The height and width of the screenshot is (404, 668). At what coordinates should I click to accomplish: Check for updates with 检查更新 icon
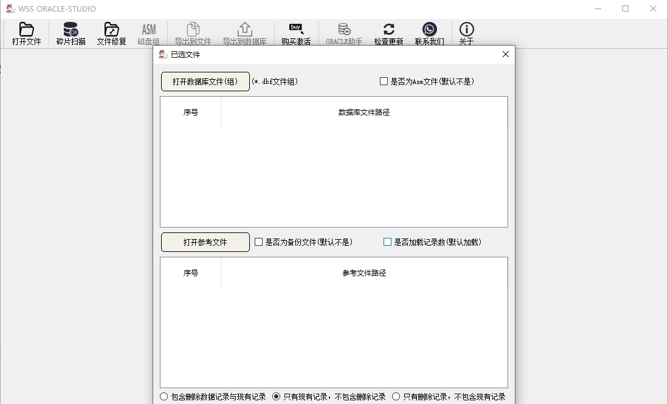(x=388, y=33)
